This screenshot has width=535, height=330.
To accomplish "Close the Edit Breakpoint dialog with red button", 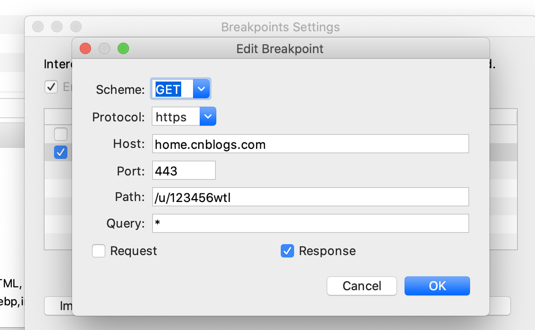I will 85,48.
